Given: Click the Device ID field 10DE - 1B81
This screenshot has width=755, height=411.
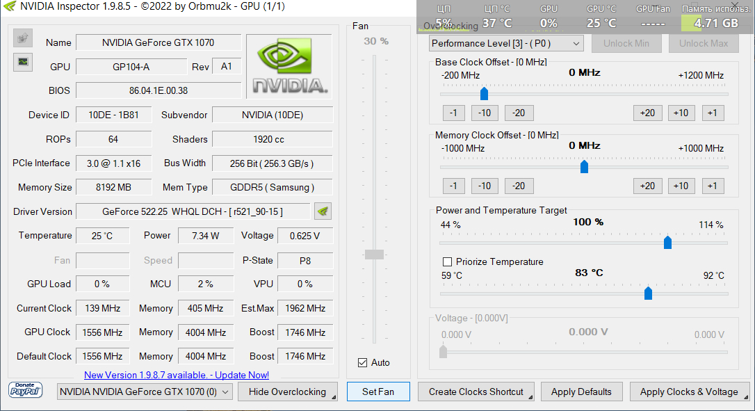Looking at the screenshot, I should pyautogui.click(x=113, y=115).
